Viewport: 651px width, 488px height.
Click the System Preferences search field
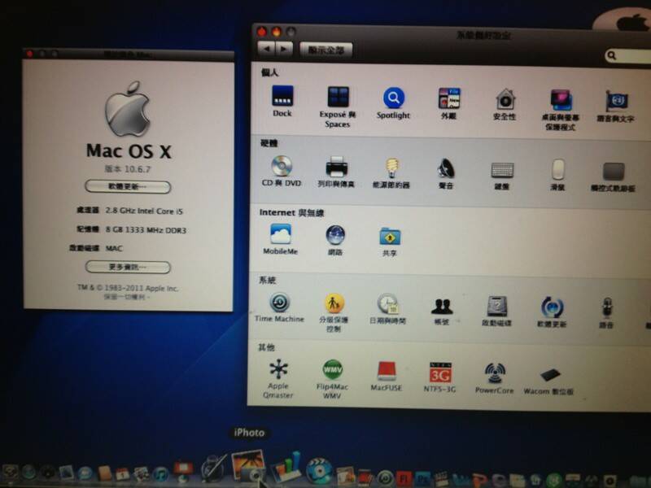click(x=627, y=55)
